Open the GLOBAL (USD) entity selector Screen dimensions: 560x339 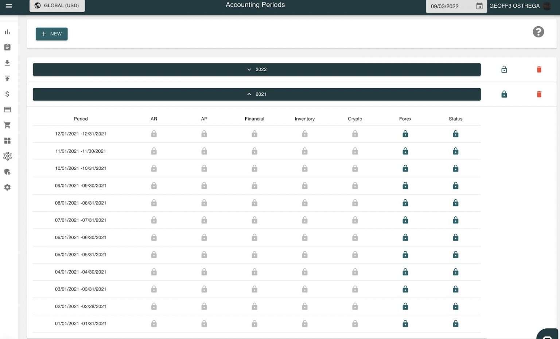pos(57,6)
